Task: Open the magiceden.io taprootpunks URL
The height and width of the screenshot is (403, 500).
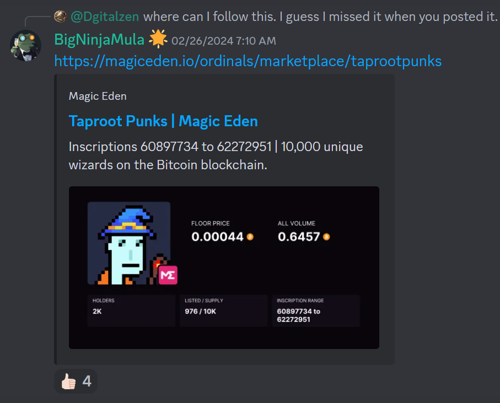Action: [248, 61]
